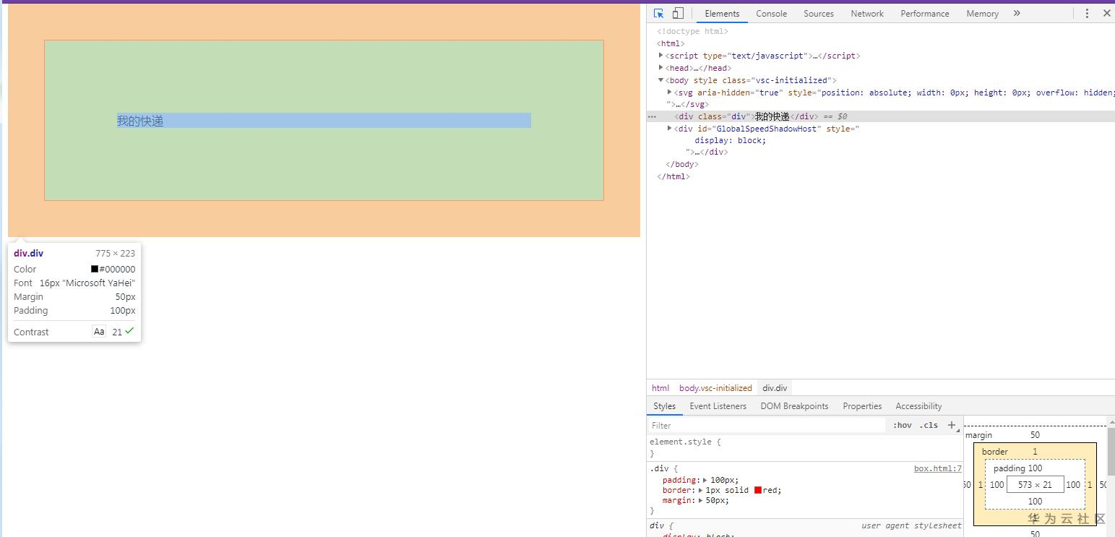Collapse the body element node
The image size is (1115, 537).
pos(660,80)
